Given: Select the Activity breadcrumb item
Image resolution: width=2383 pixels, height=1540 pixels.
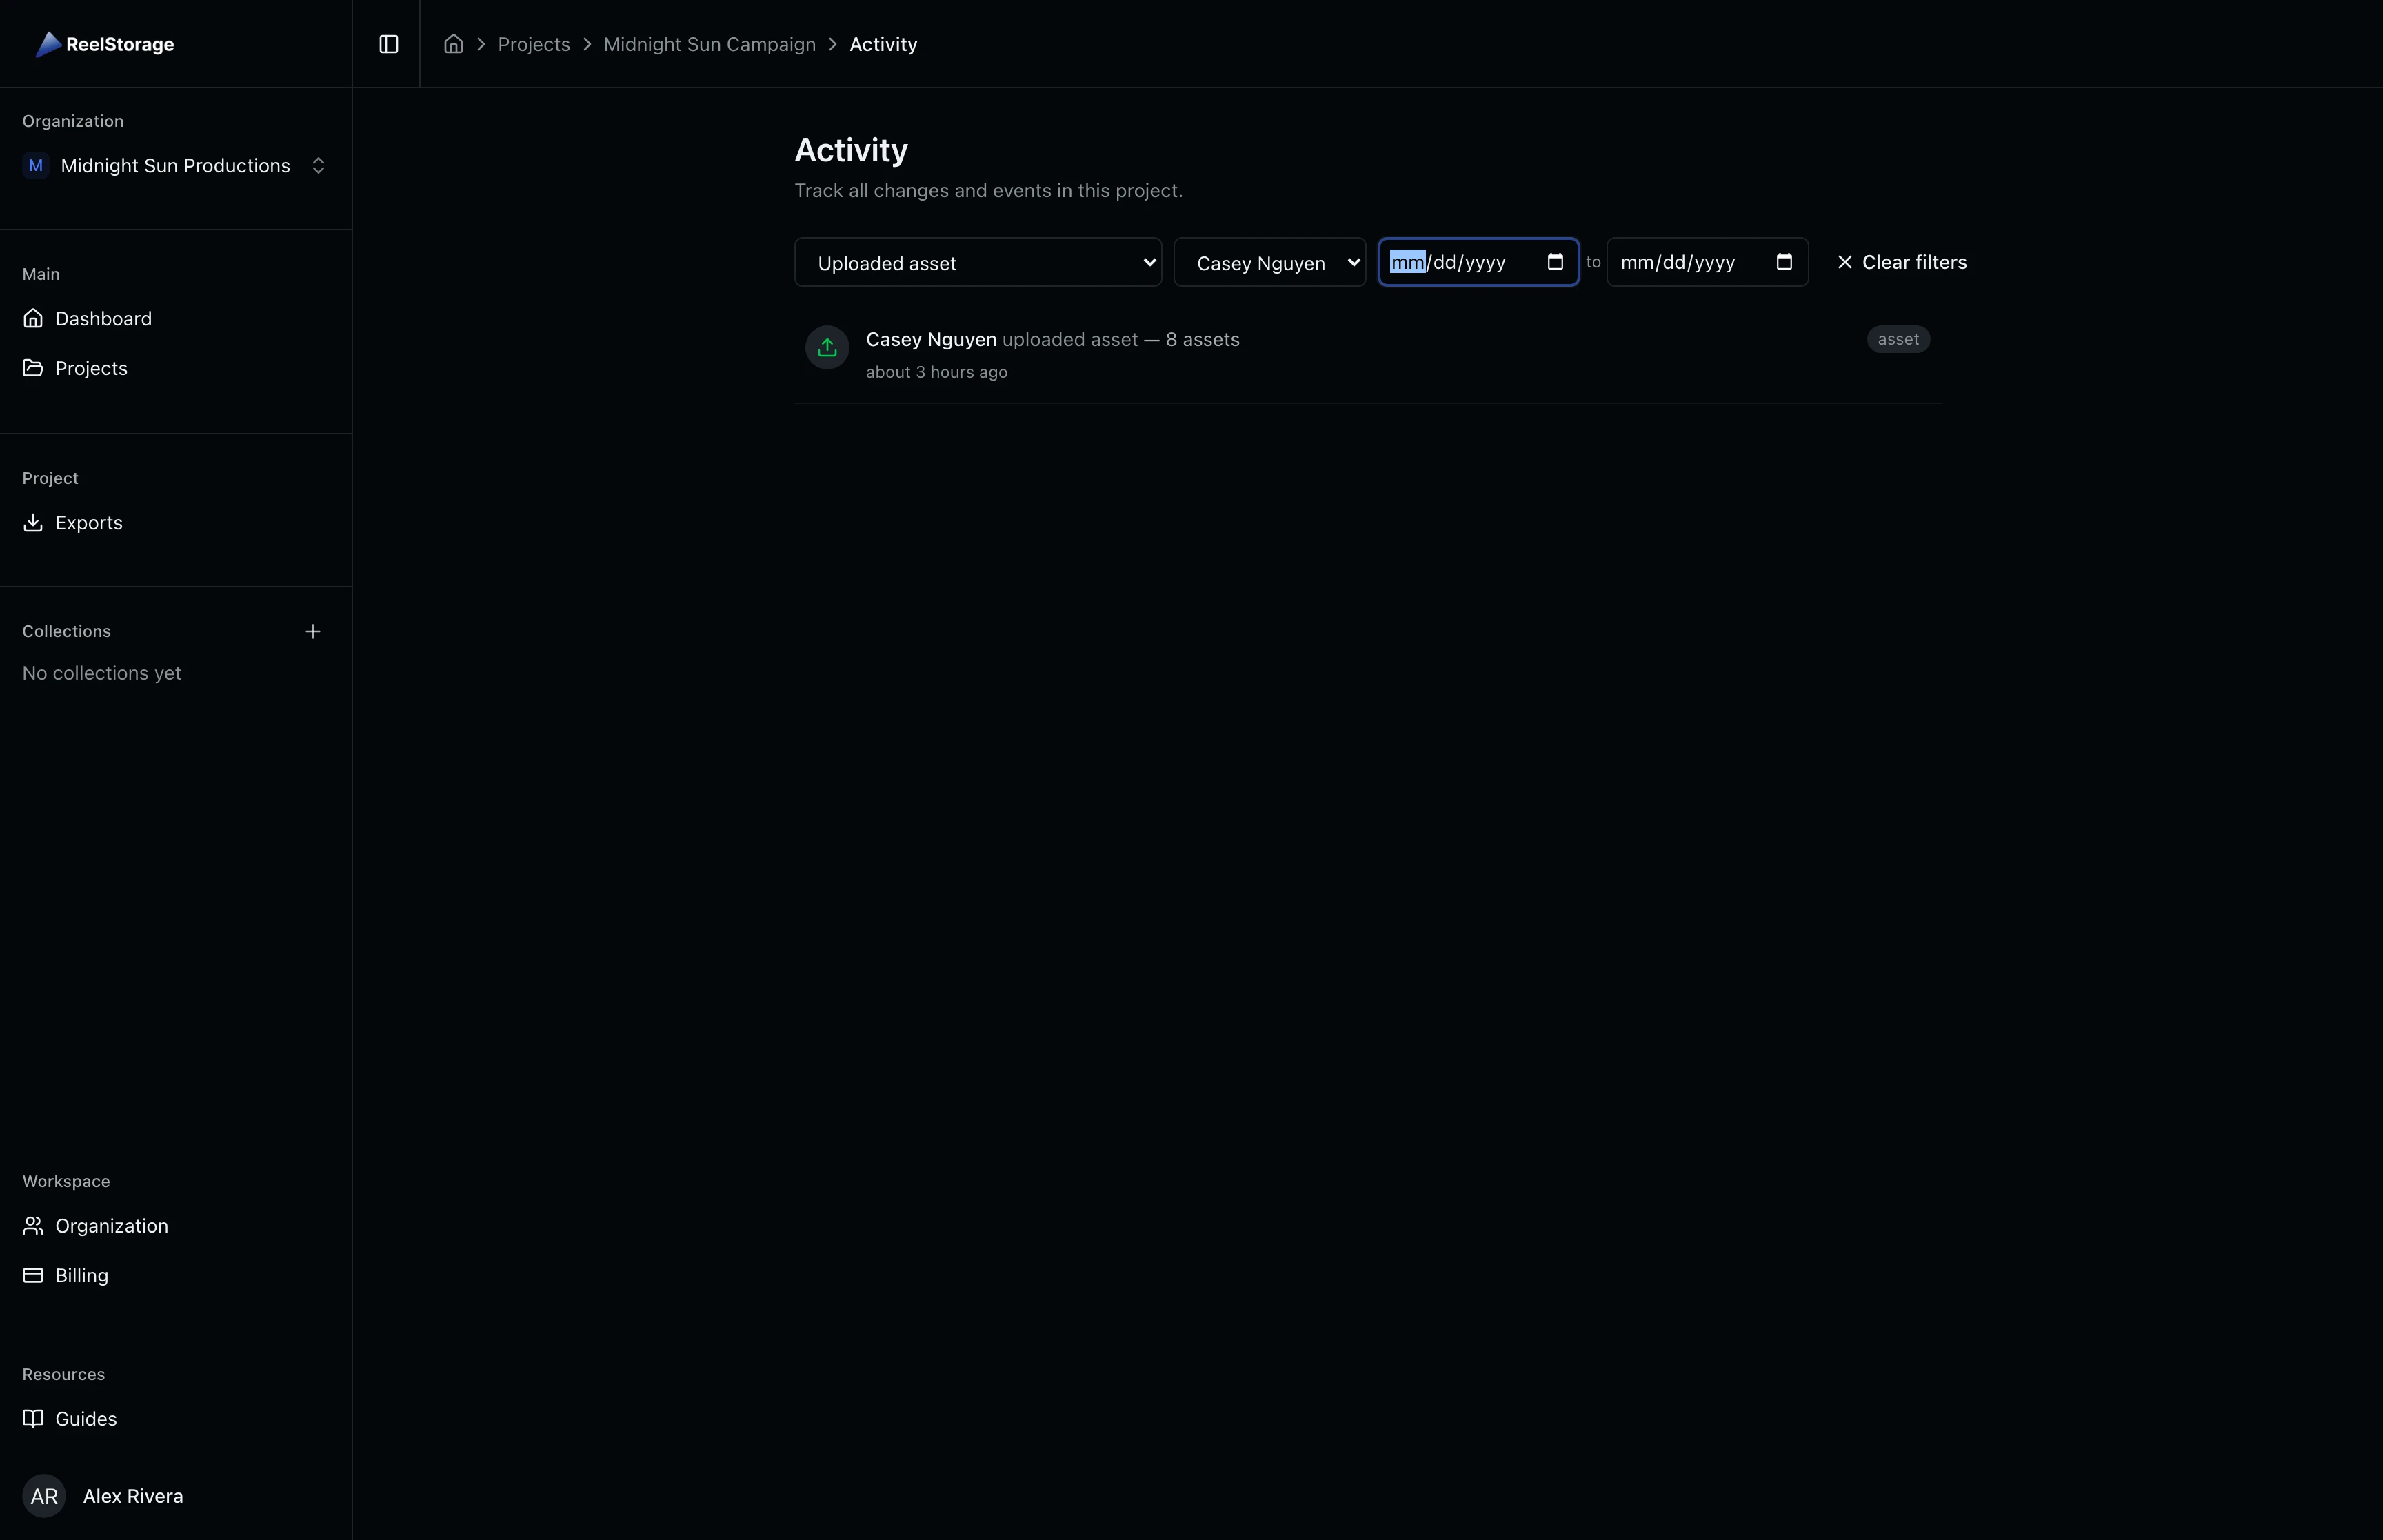Looking at the screenshot, I should tap(882, 44).
